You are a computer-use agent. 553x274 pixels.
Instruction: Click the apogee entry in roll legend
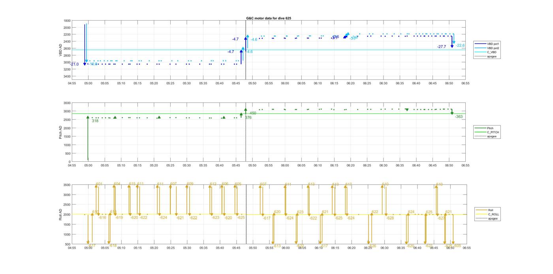pyautogui.click(x=493, y=218)
